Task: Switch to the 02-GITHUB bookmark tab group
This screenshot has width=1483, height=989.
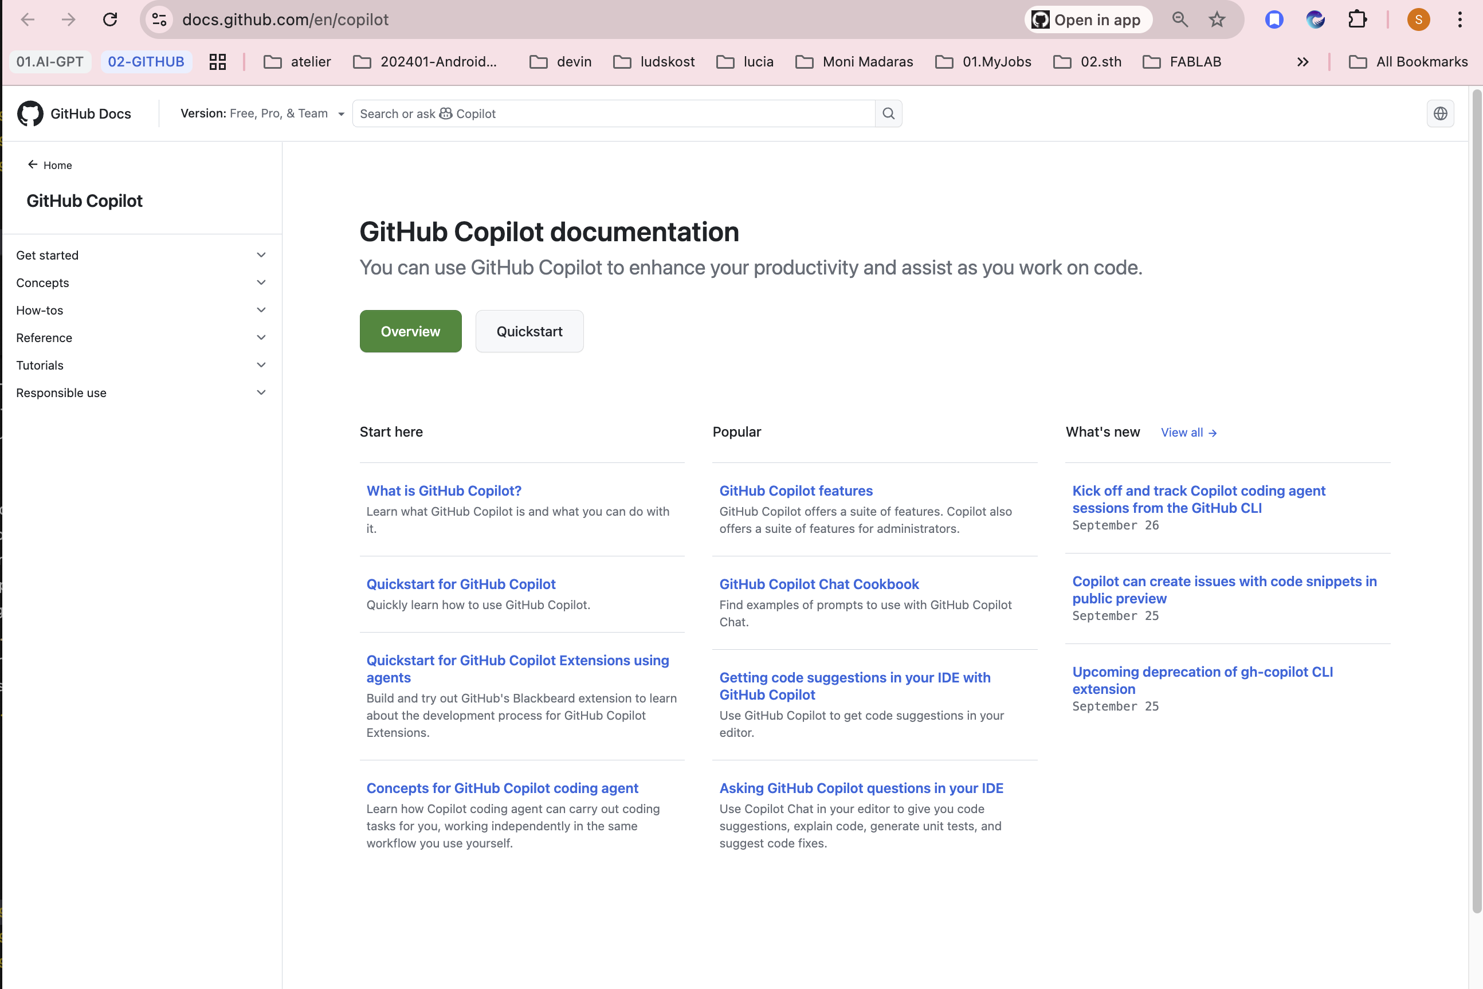Action: tap(146, 62)
